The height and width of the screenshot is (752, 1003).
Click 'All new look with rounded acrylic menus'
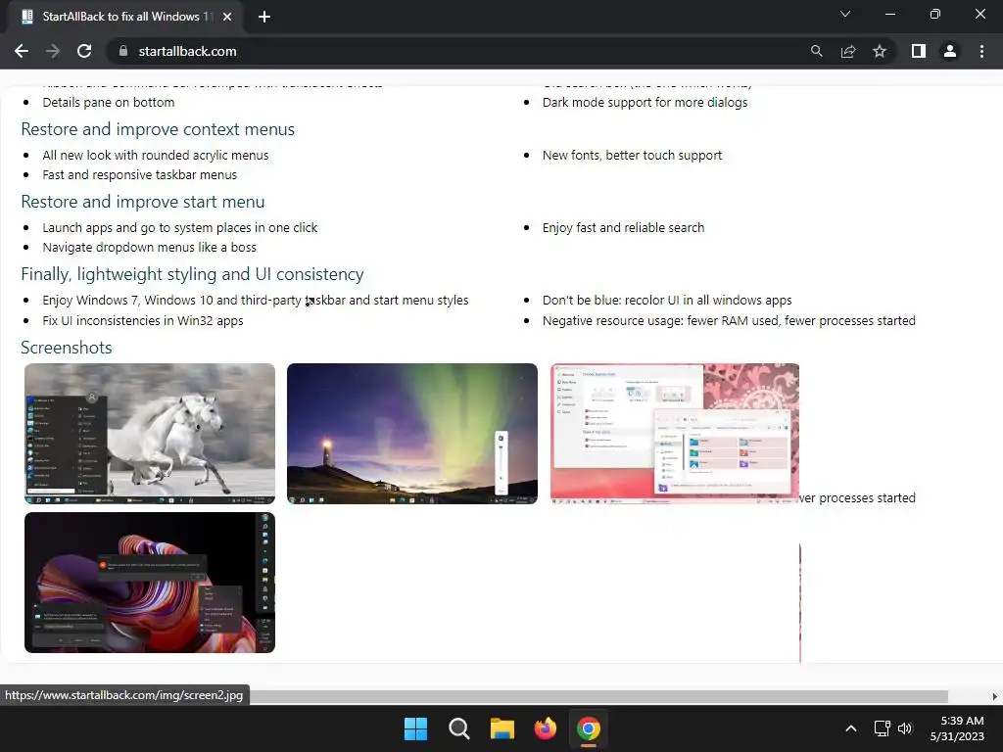156,156
